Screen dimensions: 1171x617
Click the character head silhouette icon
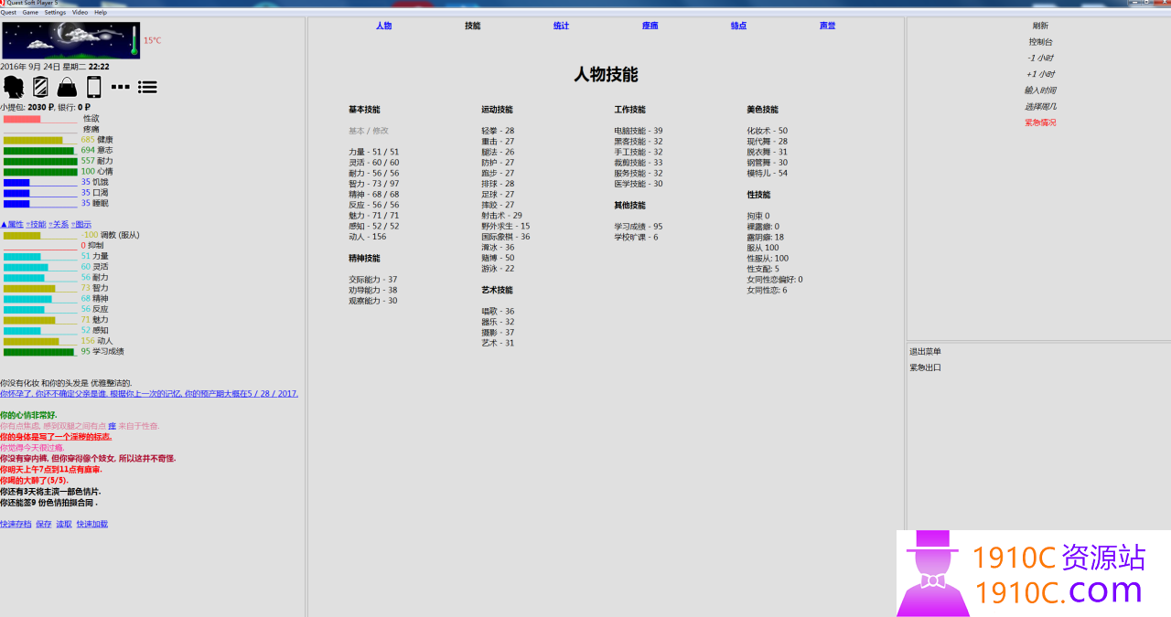(14, 87)
